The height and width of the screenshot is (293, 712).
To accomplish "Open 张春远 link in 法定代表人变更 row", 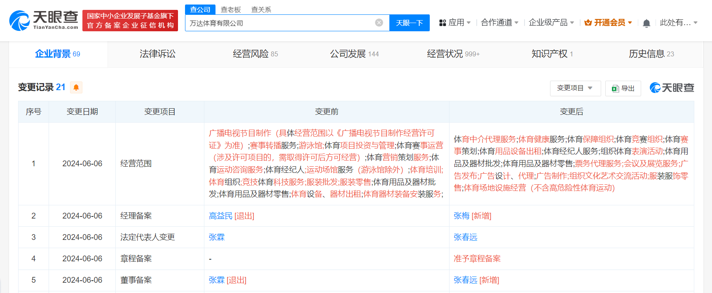I will pyautogui.click(x=466, y=237).
